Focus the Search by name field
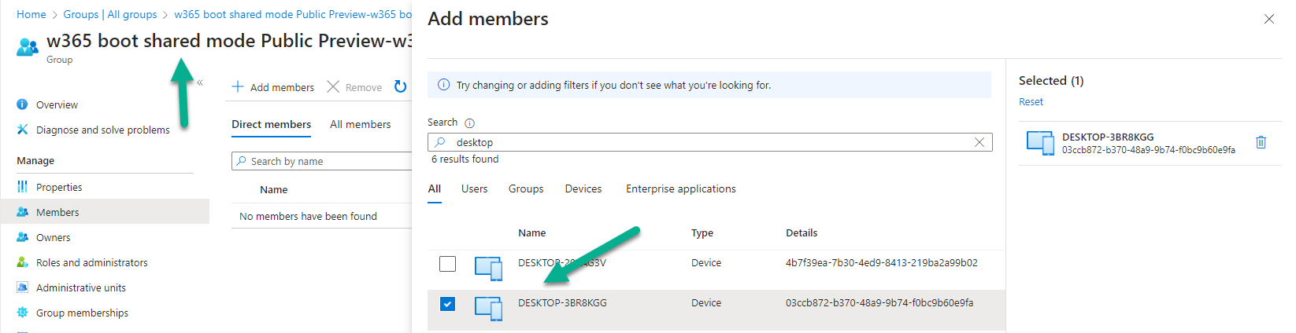 pyautogui.click(x=321, y=161)
